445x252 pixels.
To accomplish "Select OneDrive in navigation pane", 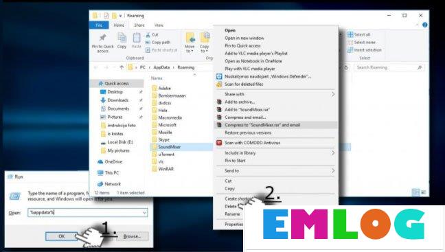I will (113, 161).
